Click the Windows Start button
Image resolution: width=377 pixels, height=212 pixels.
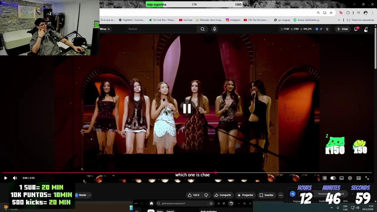point(131,208)
